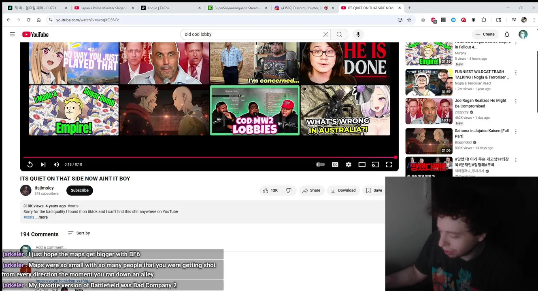Play What's Wrong in Australia end-screen video
The image size is (538, 291).
click(x=345, y=110)
